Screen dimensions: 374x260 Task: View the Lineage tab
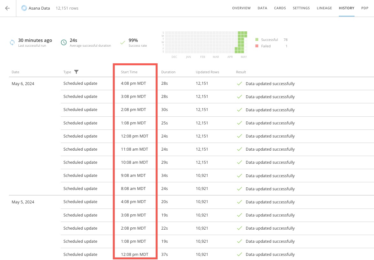[x=324, y=8]
